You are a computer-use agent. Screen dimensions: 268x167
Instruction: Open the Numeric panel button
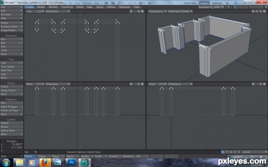point(115,156)
